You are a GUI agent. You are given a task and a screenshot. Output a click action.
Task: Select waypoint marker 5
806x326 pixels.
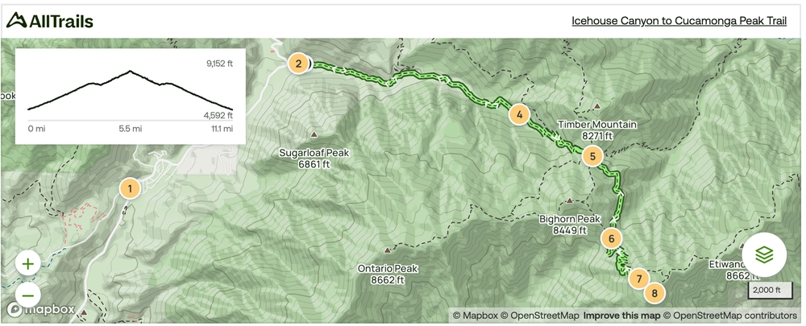pyautogui.click(x=592, y=156)
